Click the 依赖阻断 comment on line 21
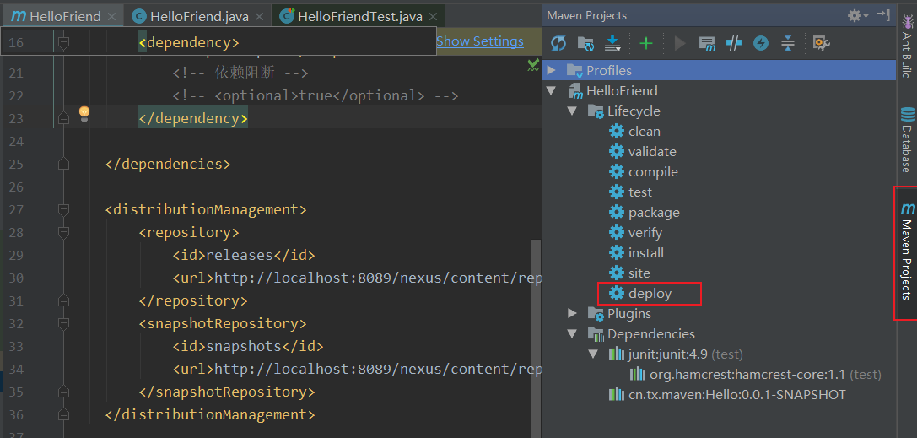The image size is (917, 438). [x=240, y=73]
